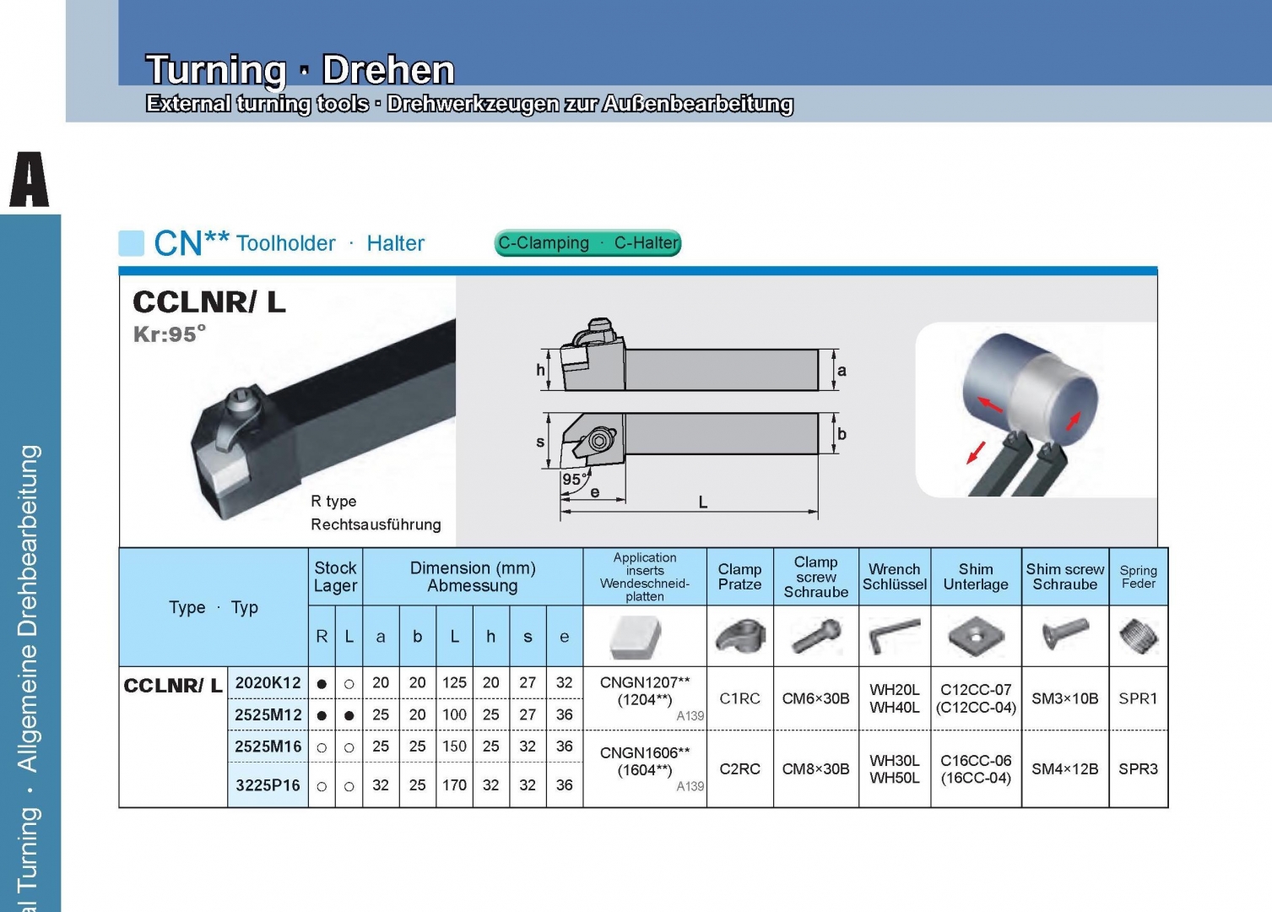Image resolution: width=1272 pixels, height=912 pixels.
Task: Click R stock dot for 2020K12
Action: click(x=322, y=684)
